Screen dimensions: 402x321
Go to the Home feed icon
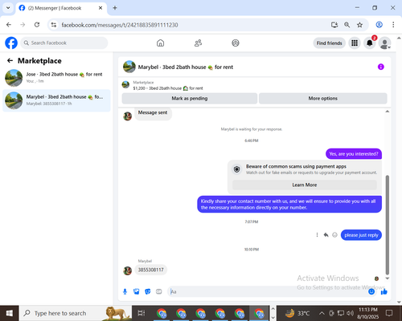160,43
